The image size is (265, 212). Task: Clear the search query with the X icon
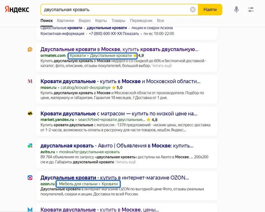click(x=193, y=9)
